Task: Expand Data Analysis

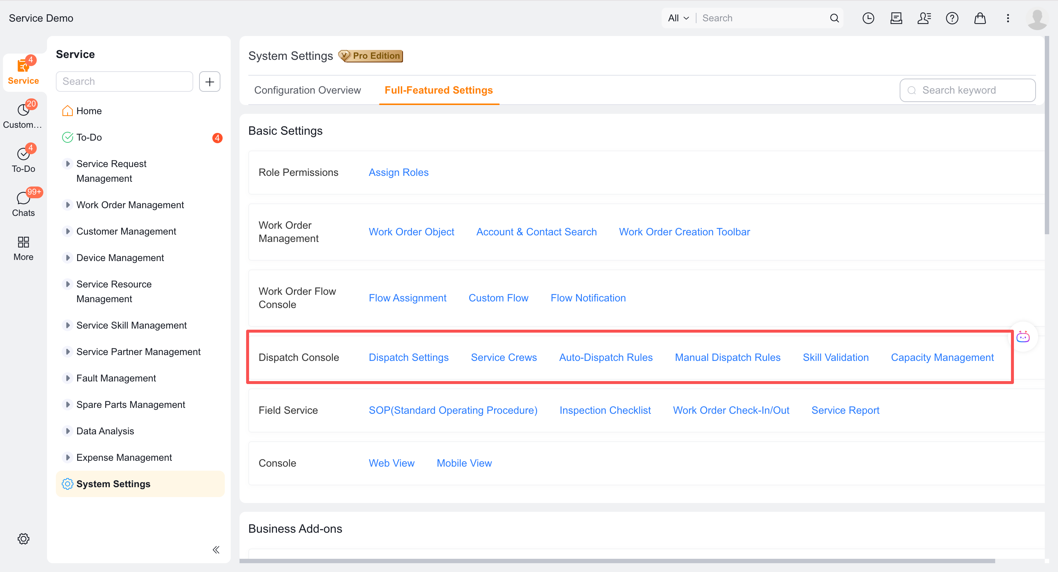Action: [x=68, y=431]
